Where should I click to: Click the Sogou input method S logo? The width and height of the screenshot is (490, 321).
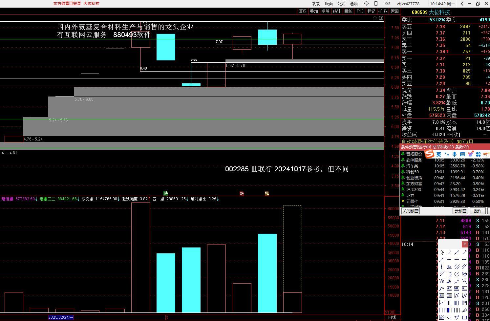tap(429, 154)
